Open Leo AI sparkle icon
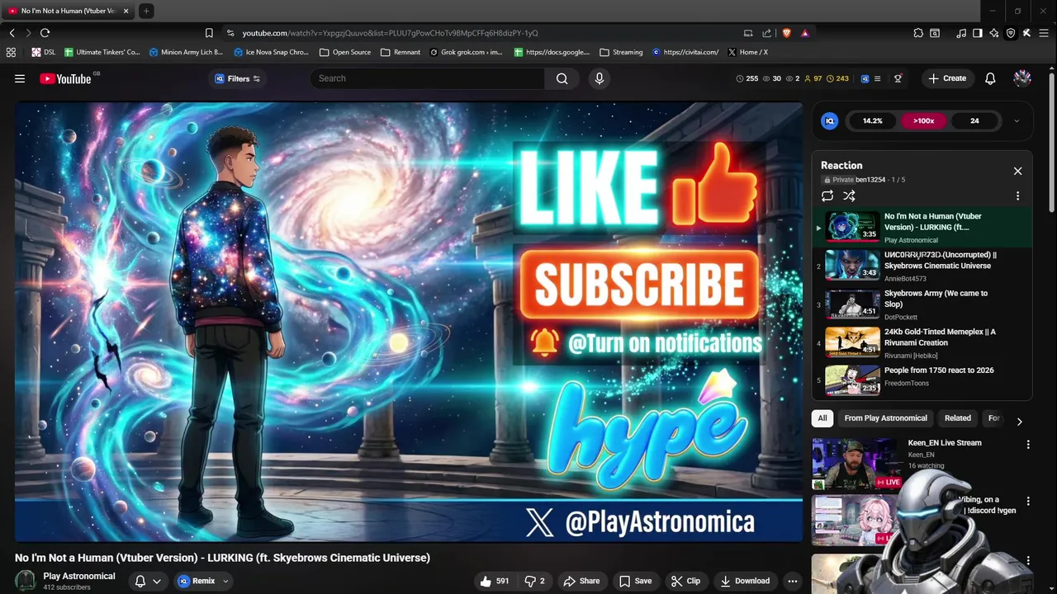The width and height of the screenshot is (1057, 594). pos(994,33)
